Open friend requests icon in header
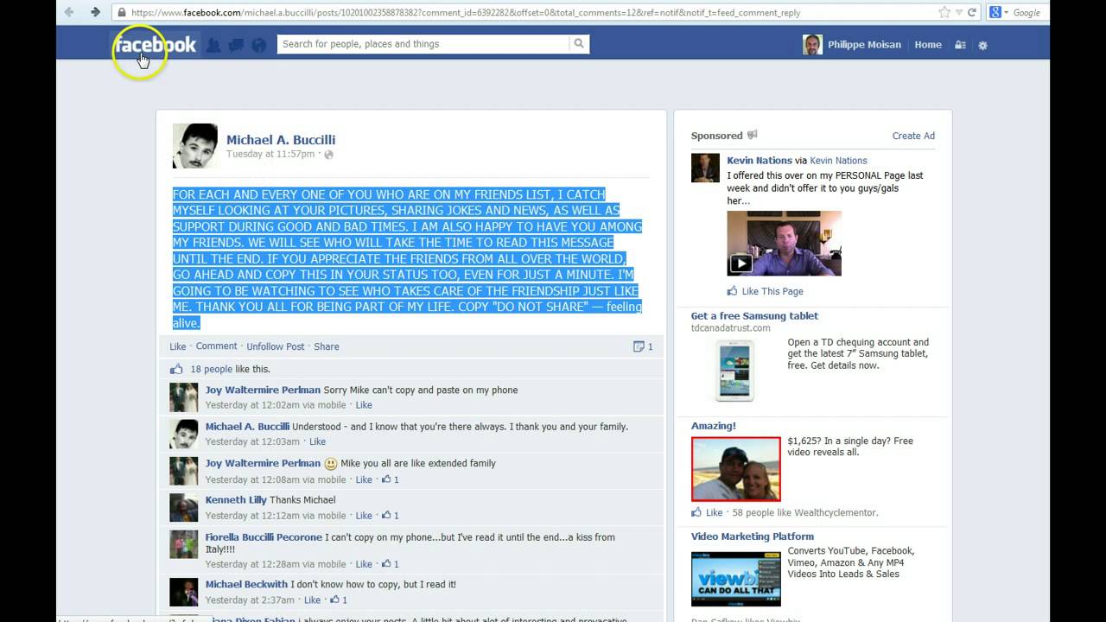This screenshot has width=1106, height=622. 213,45
